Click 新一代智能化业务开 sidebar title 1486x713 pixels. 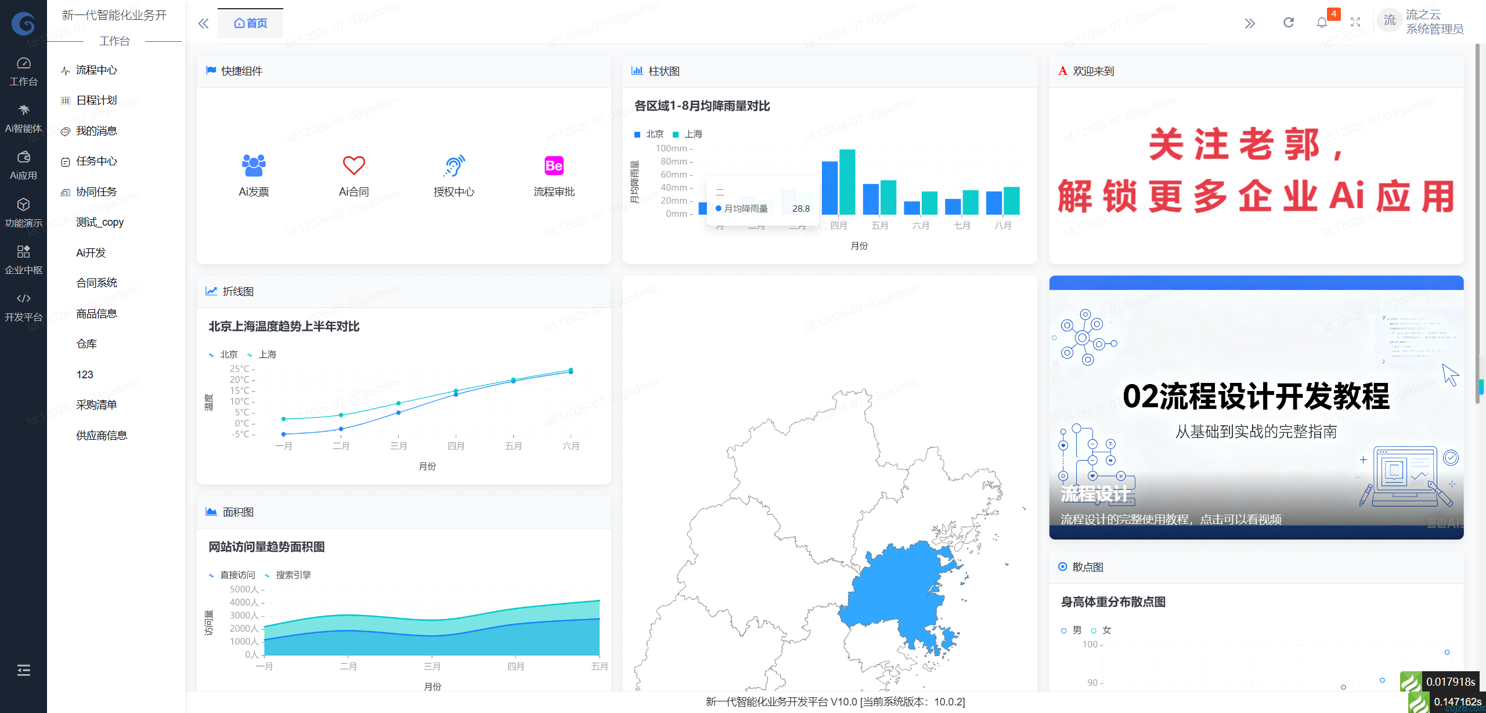click(x=114, y=15)
